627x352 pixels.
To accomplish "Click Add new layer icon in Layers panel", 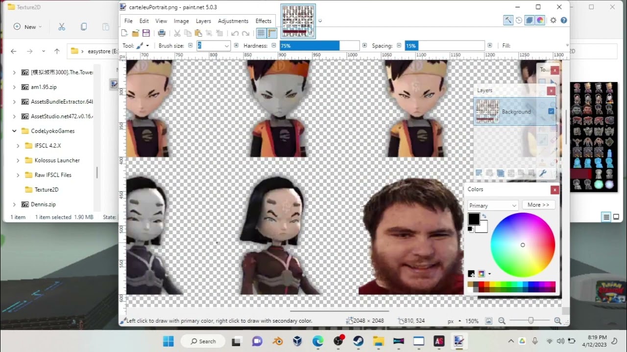I will pos(479,173).
